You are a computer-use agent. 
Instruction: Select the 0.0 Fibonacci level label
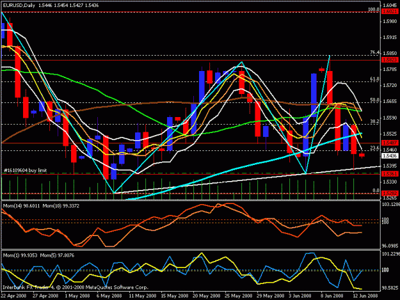click(x=376, y=191)
